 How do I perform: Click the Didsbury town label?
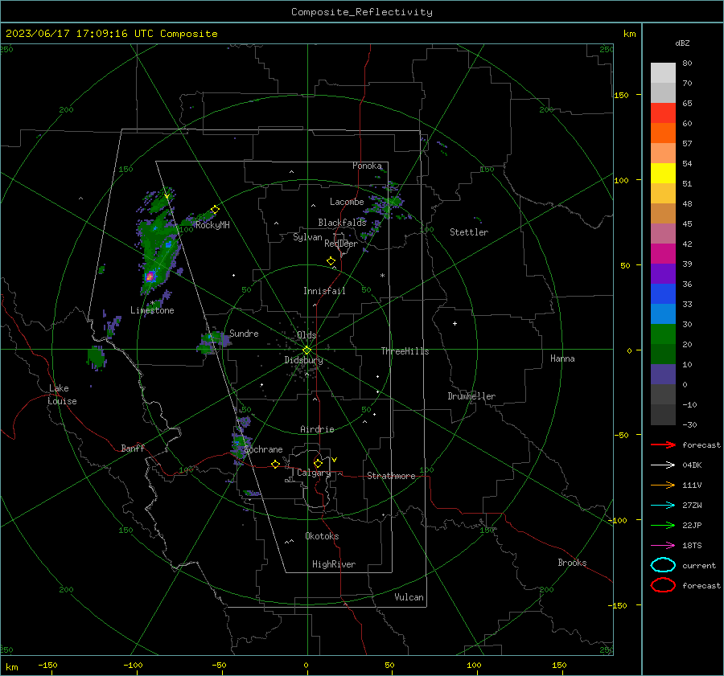coord(303,360)
